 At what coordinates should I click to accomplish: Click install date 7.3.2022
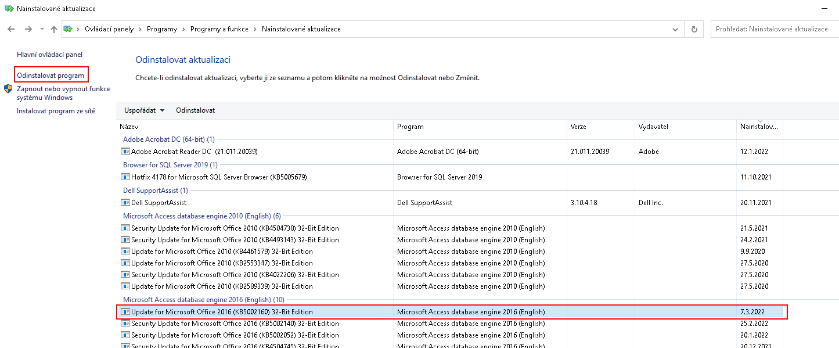(x=751, y=312)
